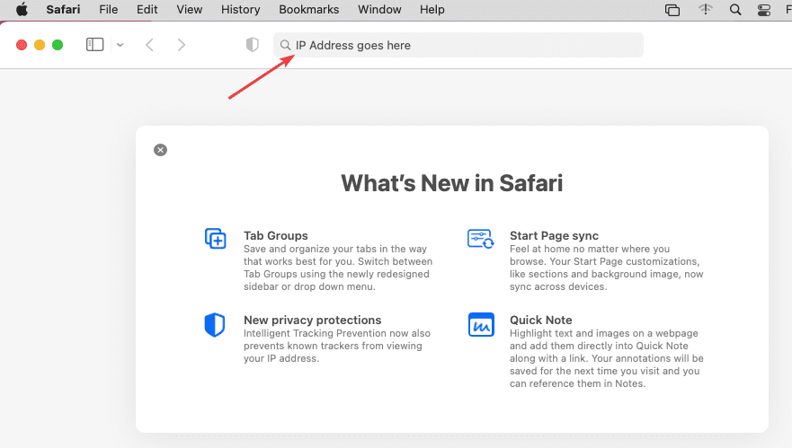Go forward with the forward arrow
Viewport: 792px width, 448px height.
(182, 45)
